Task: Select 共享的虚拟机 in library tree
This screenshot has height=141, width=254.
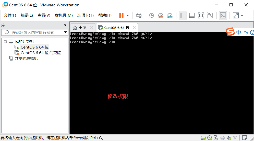Action: point(26,58)
